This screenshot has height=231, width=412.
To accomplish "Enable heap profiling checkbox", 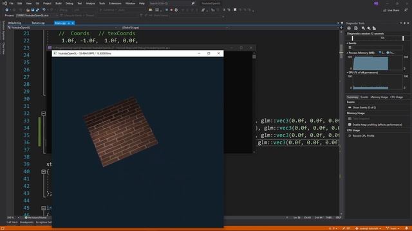I will [350, 124].
